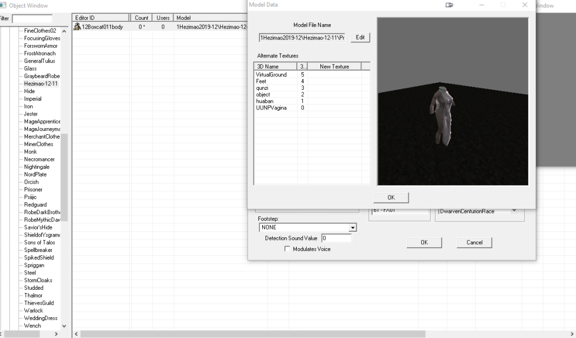The width and height of the screenshot is (576, 338).
Task: Select FocusingGloves tree item
Action: (x=42, y=38)
